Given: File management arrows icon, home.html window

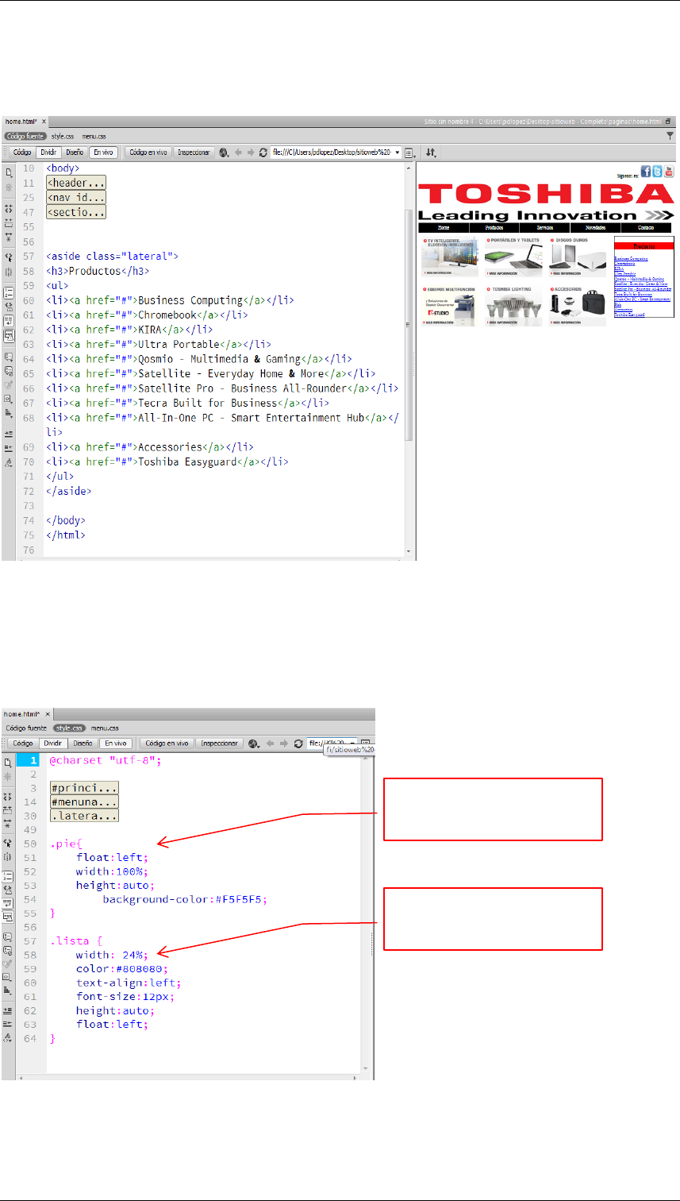Looking at the screenshot, I should [431, 152].
